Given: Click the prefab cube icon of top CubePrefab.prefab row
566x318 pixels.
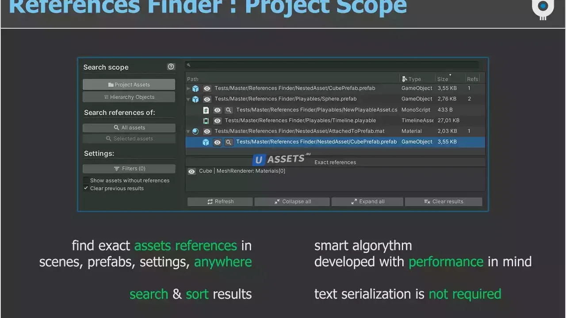Looking at the screenshot, I should (195, 88).
